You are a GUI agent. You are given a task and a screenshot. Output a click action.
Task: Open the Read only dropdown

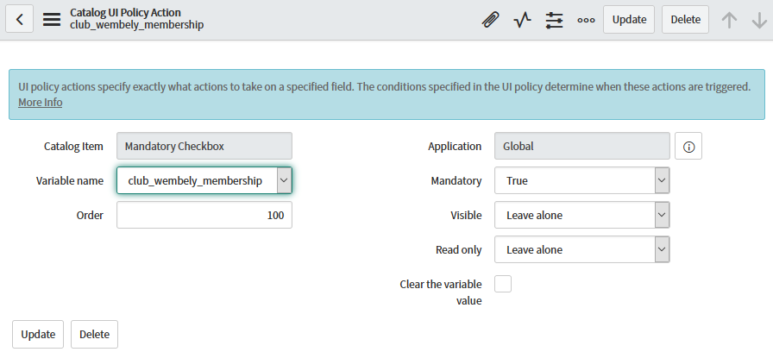click(x=581, y=249)
